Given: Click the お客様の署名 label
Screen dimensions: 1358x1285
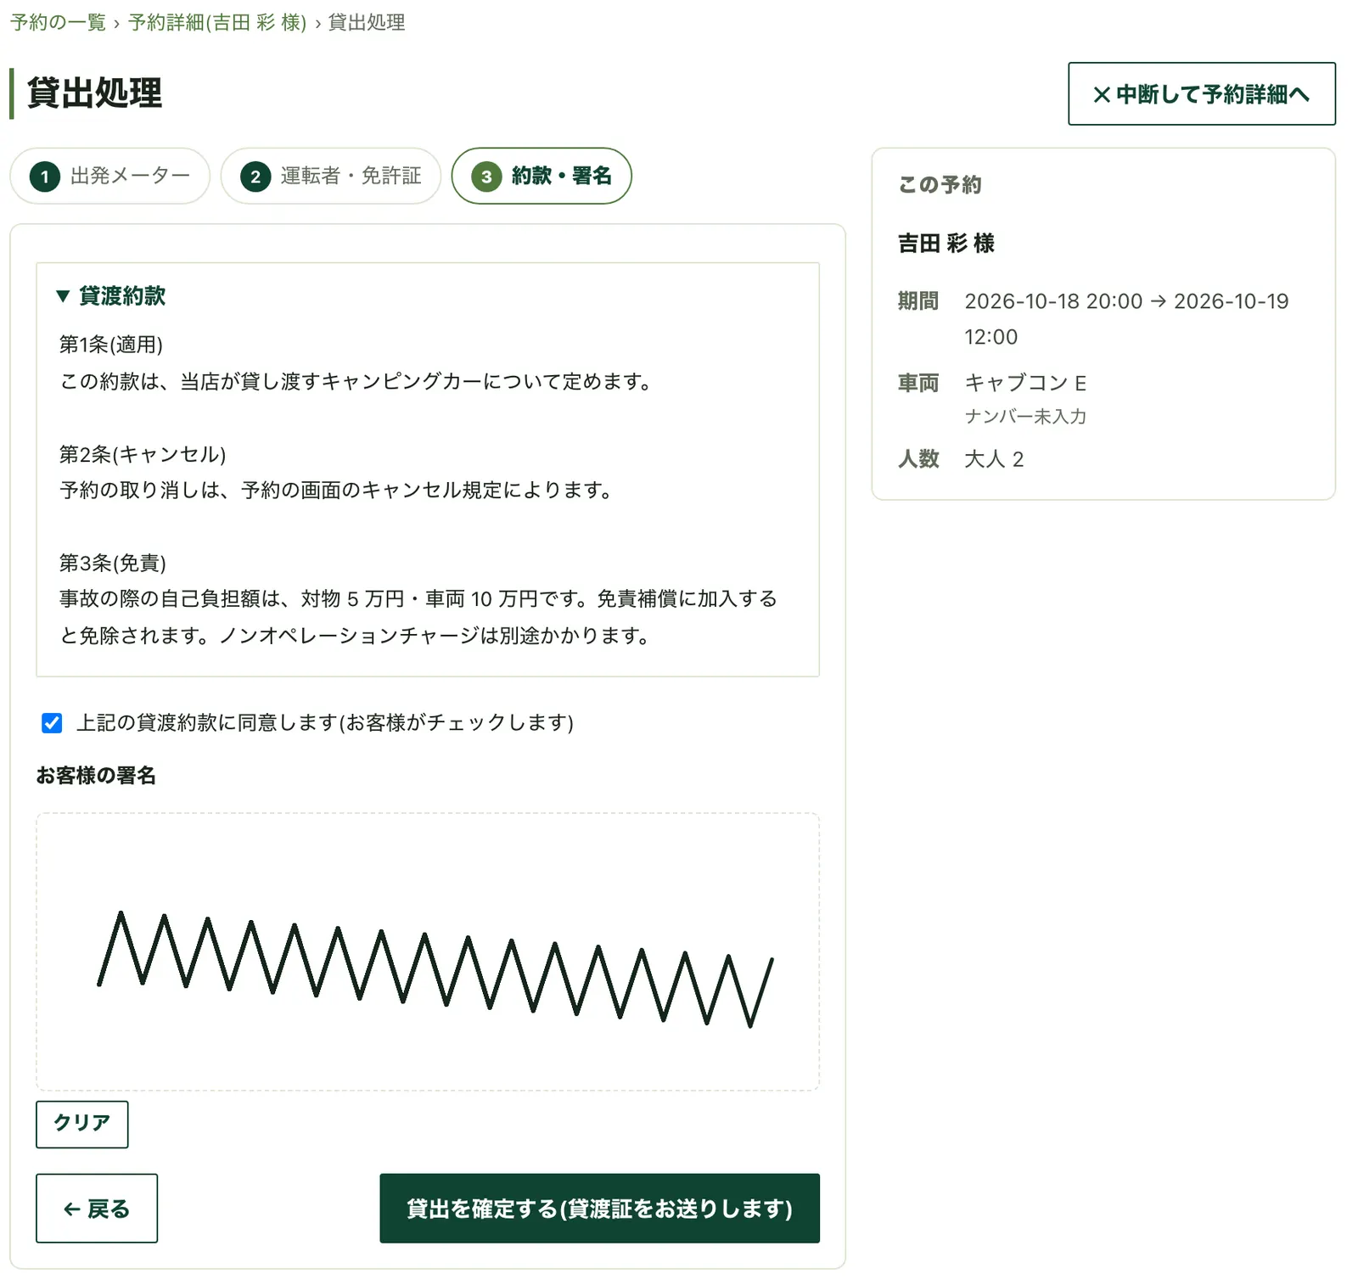Looking at the screenshot, I should click(96, 776).
